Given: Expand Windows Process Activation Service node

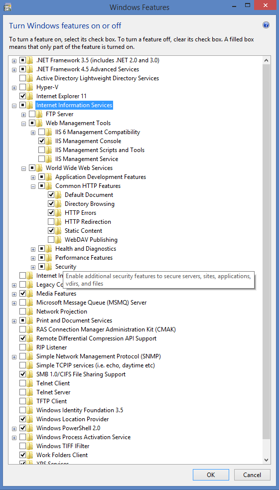Looking at the screenshot, I should point(14,438).
